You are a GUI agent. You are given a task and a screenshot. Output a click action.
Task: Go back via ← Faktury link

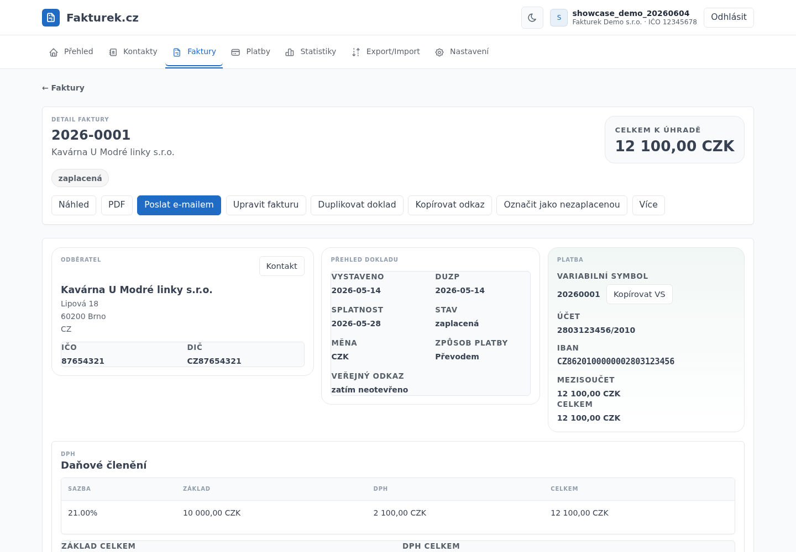pyautogui.click(x=63, y=88)
